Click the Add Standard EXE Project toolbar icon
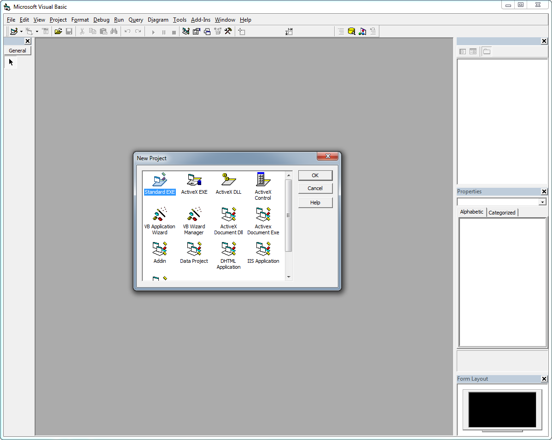Image resolution: width=552 pixels, height=440 pixels. point(14,31)
